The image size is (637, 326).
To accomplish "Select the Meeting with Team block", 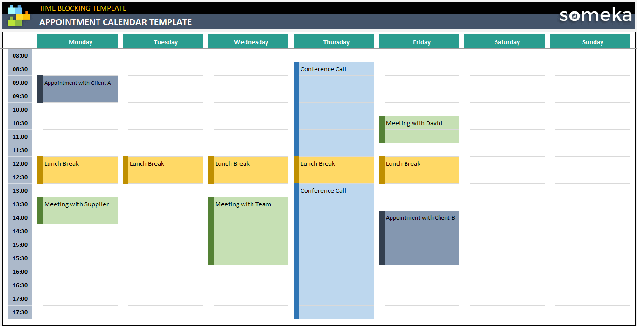I will pos(248,231).
